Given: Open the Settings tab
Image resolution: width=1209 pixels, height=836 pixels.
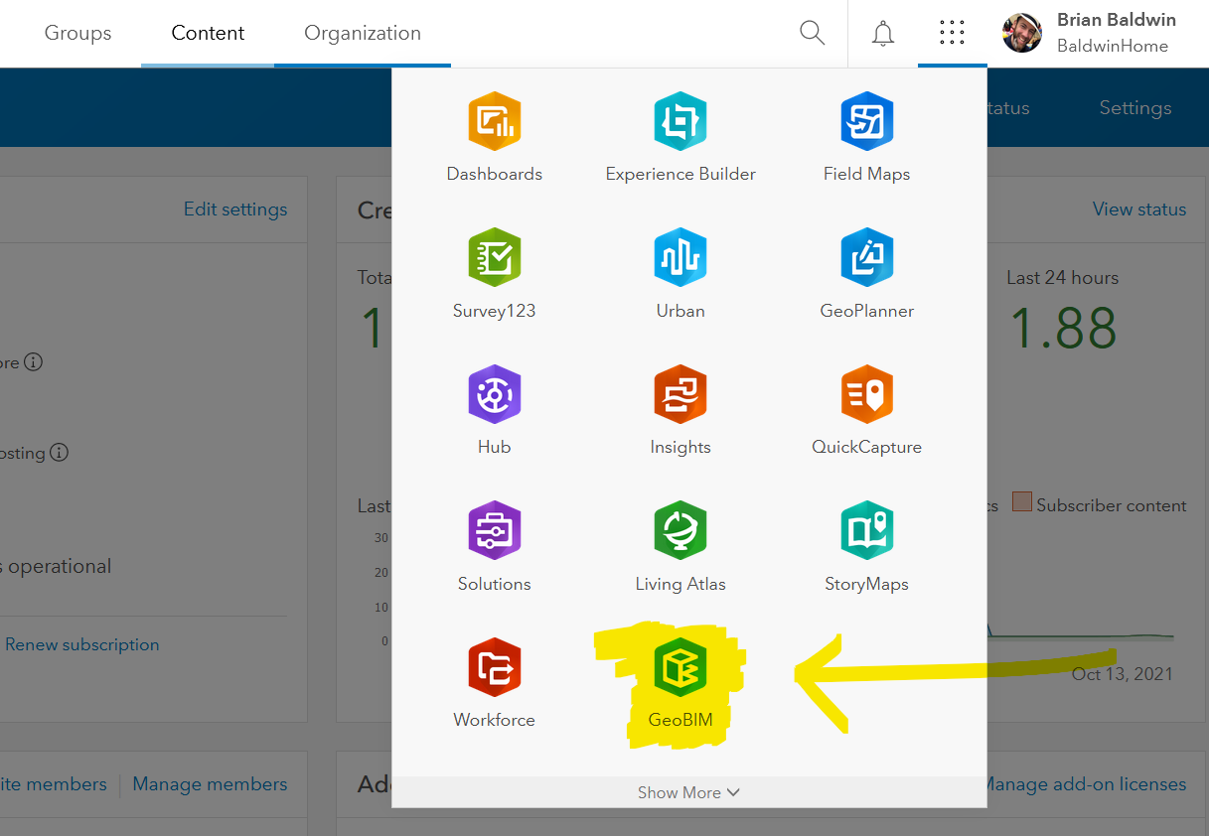Looking at the screenshot, I should (1135, 107).
